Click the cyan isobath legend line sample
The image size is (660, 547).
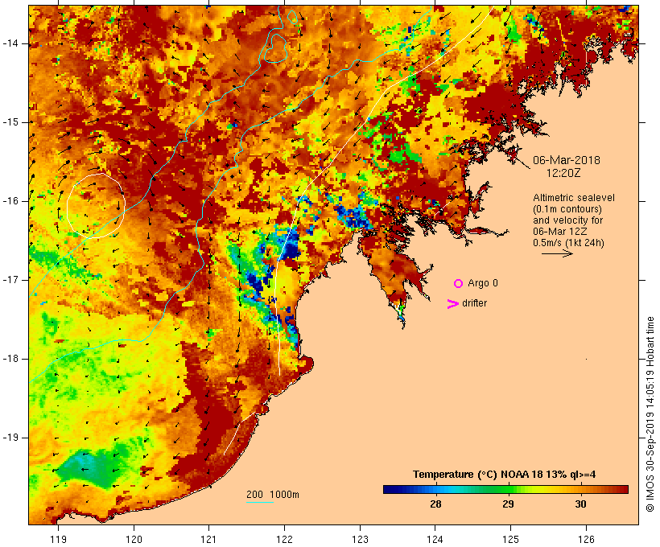pos(260,502)
